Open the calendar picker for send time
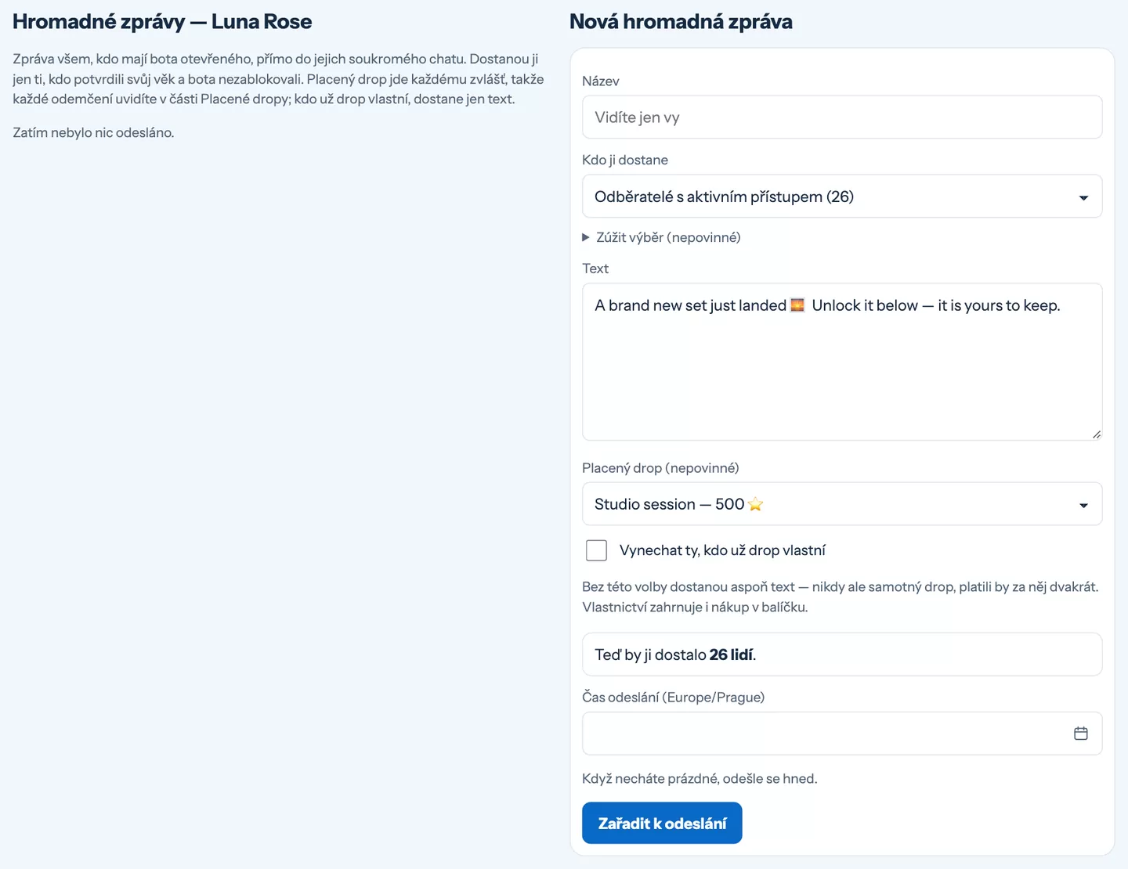Viewport: 1128px width, 869px height. (x=1080, y=734)
